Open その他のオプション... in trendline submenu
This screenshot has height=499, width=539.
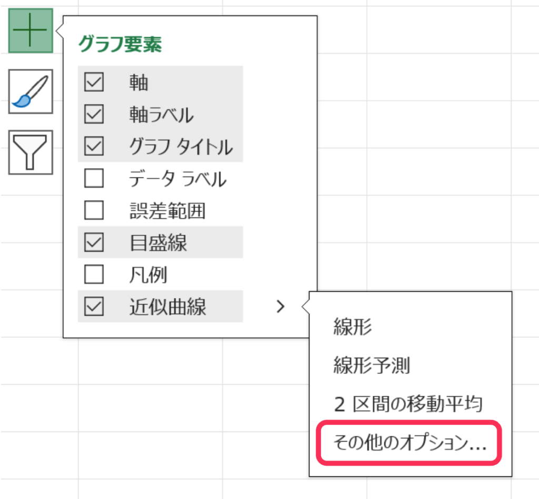(x=410, y=443)
